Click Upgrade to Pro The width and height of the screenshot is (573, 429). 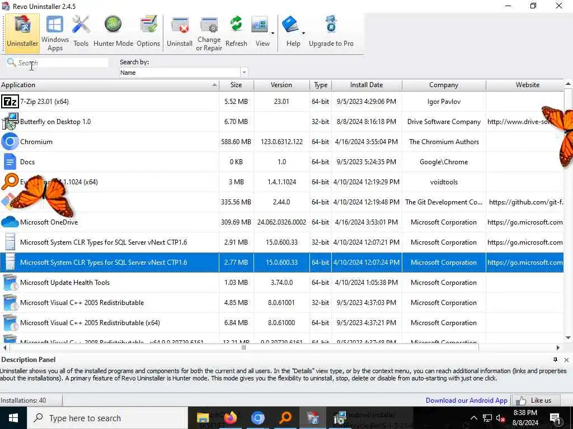pos(331,32)
